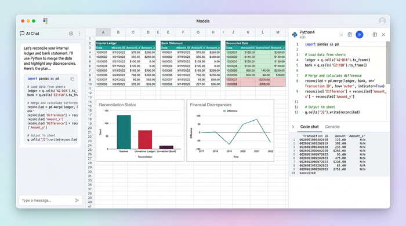
Task: Click the Internal Ledger table title
Action: click(x=106, y=43)
